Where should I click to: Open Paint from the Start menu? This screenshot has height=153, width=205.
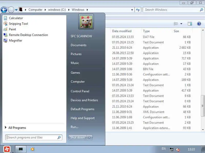[12, 29]
